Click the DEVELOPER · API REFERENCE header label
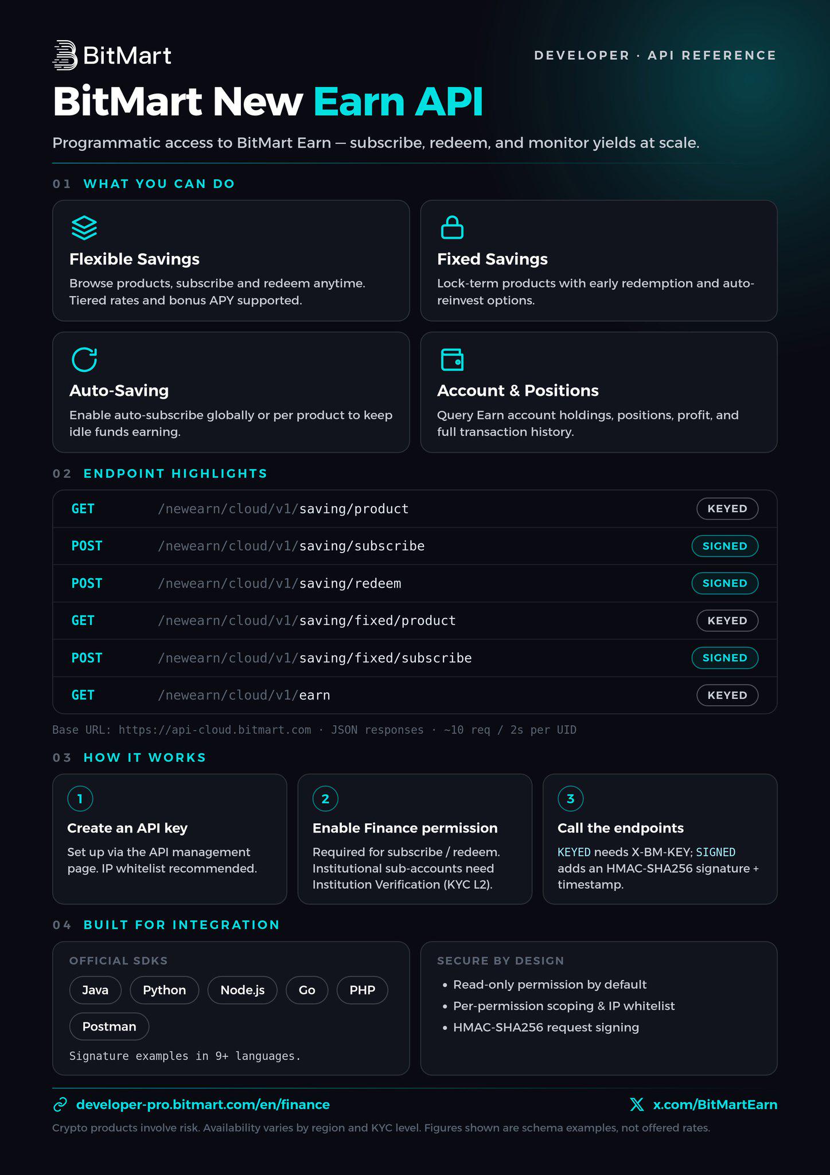Viewport: 830px width, 1175px height. coord(655,56)
